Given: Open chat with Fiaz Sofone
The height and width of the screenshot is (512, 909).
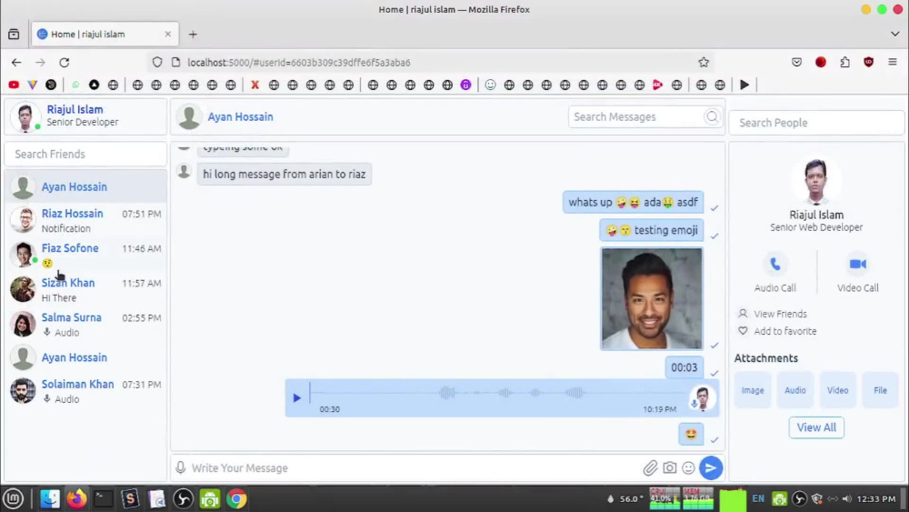Looking at the screenshot, I should 85,256.
